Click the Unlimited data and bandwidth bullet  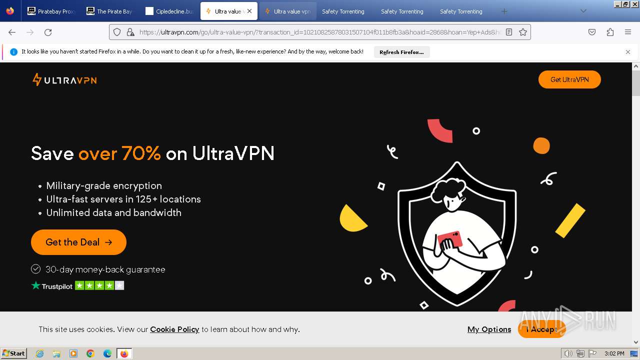tap(114, 212)
